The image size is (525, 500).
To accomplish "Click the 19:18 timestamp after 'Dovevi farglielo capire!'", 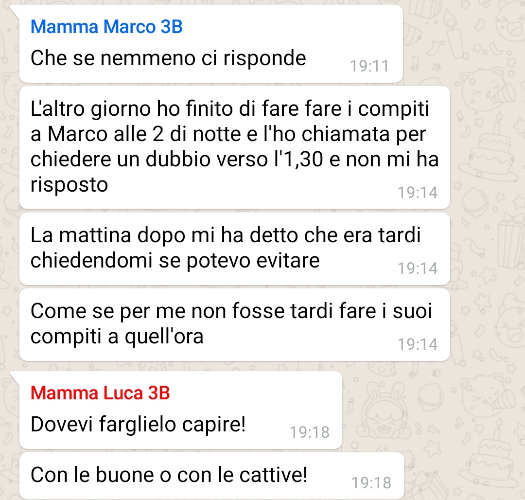I will tap(309, 432).
